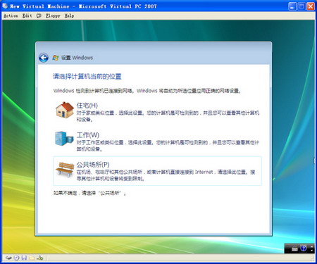Open the Action menu
This screenshot has height=264, width=317.
[11, 15]
